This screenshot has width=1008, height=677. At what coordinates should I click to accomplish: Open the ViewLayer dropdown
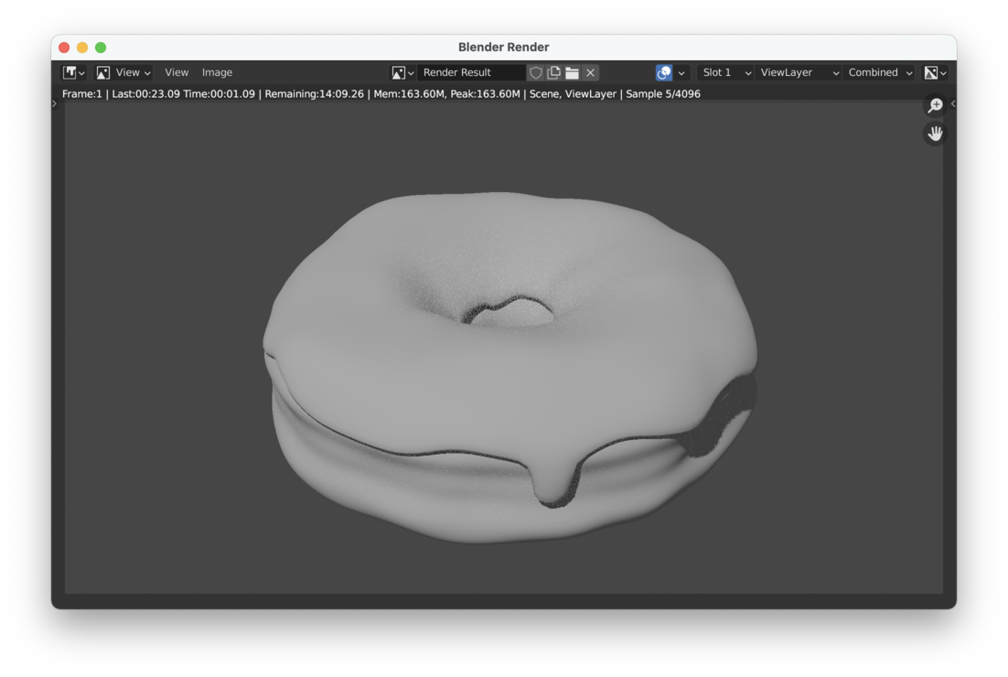[x=798, y=72]
